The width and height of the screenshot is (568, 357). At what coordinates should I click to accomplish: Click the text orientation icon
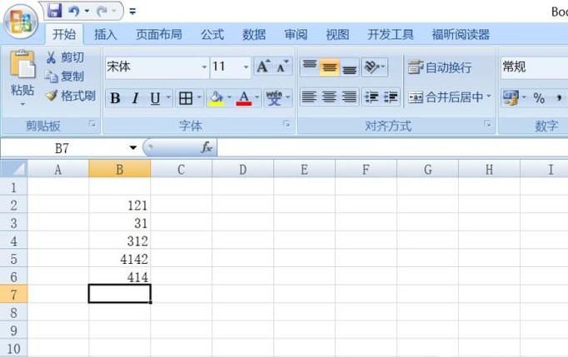click(372, 67)
